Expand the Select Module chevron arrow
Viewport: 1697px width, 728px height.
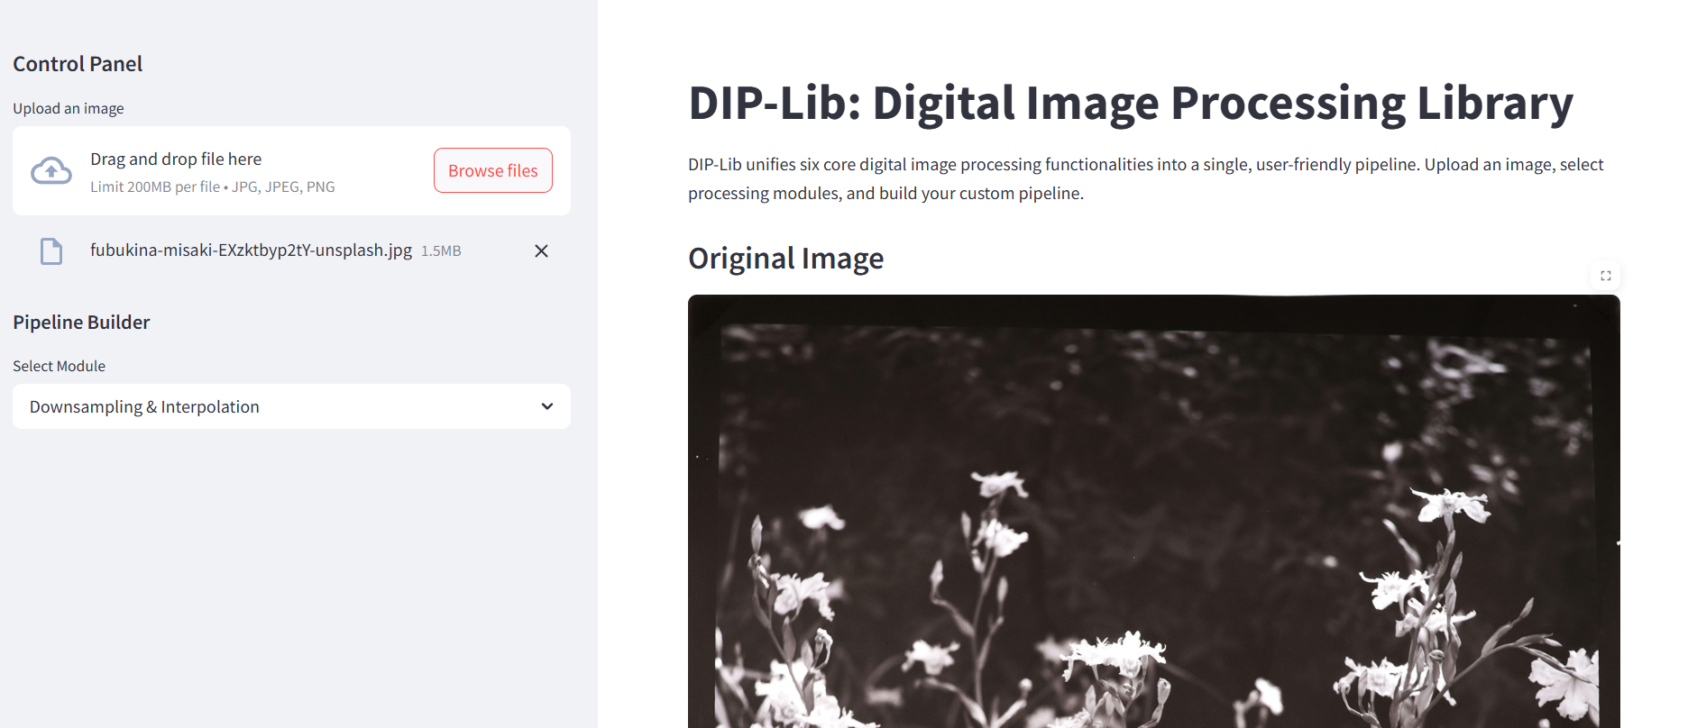pyautogui.click(x=546, y=406)
